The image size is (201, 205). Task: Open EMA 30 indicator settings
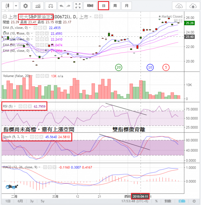(42, 45)
